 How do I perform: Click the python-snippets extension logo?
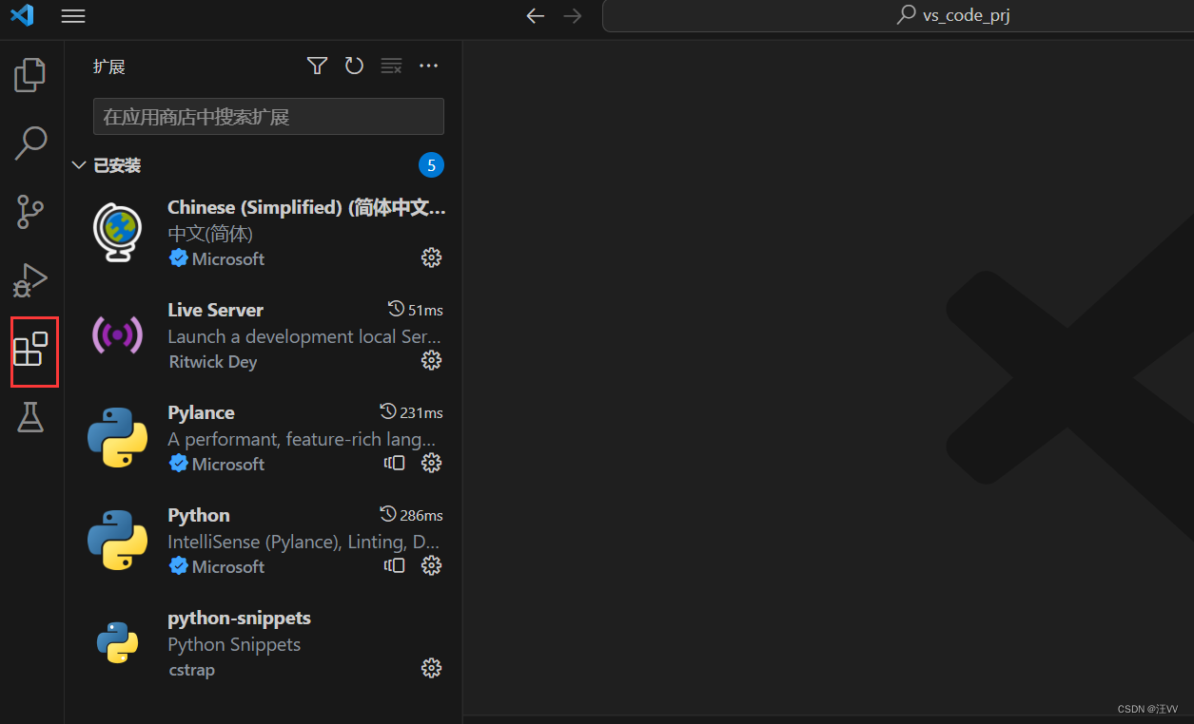[x=118, y=642]
